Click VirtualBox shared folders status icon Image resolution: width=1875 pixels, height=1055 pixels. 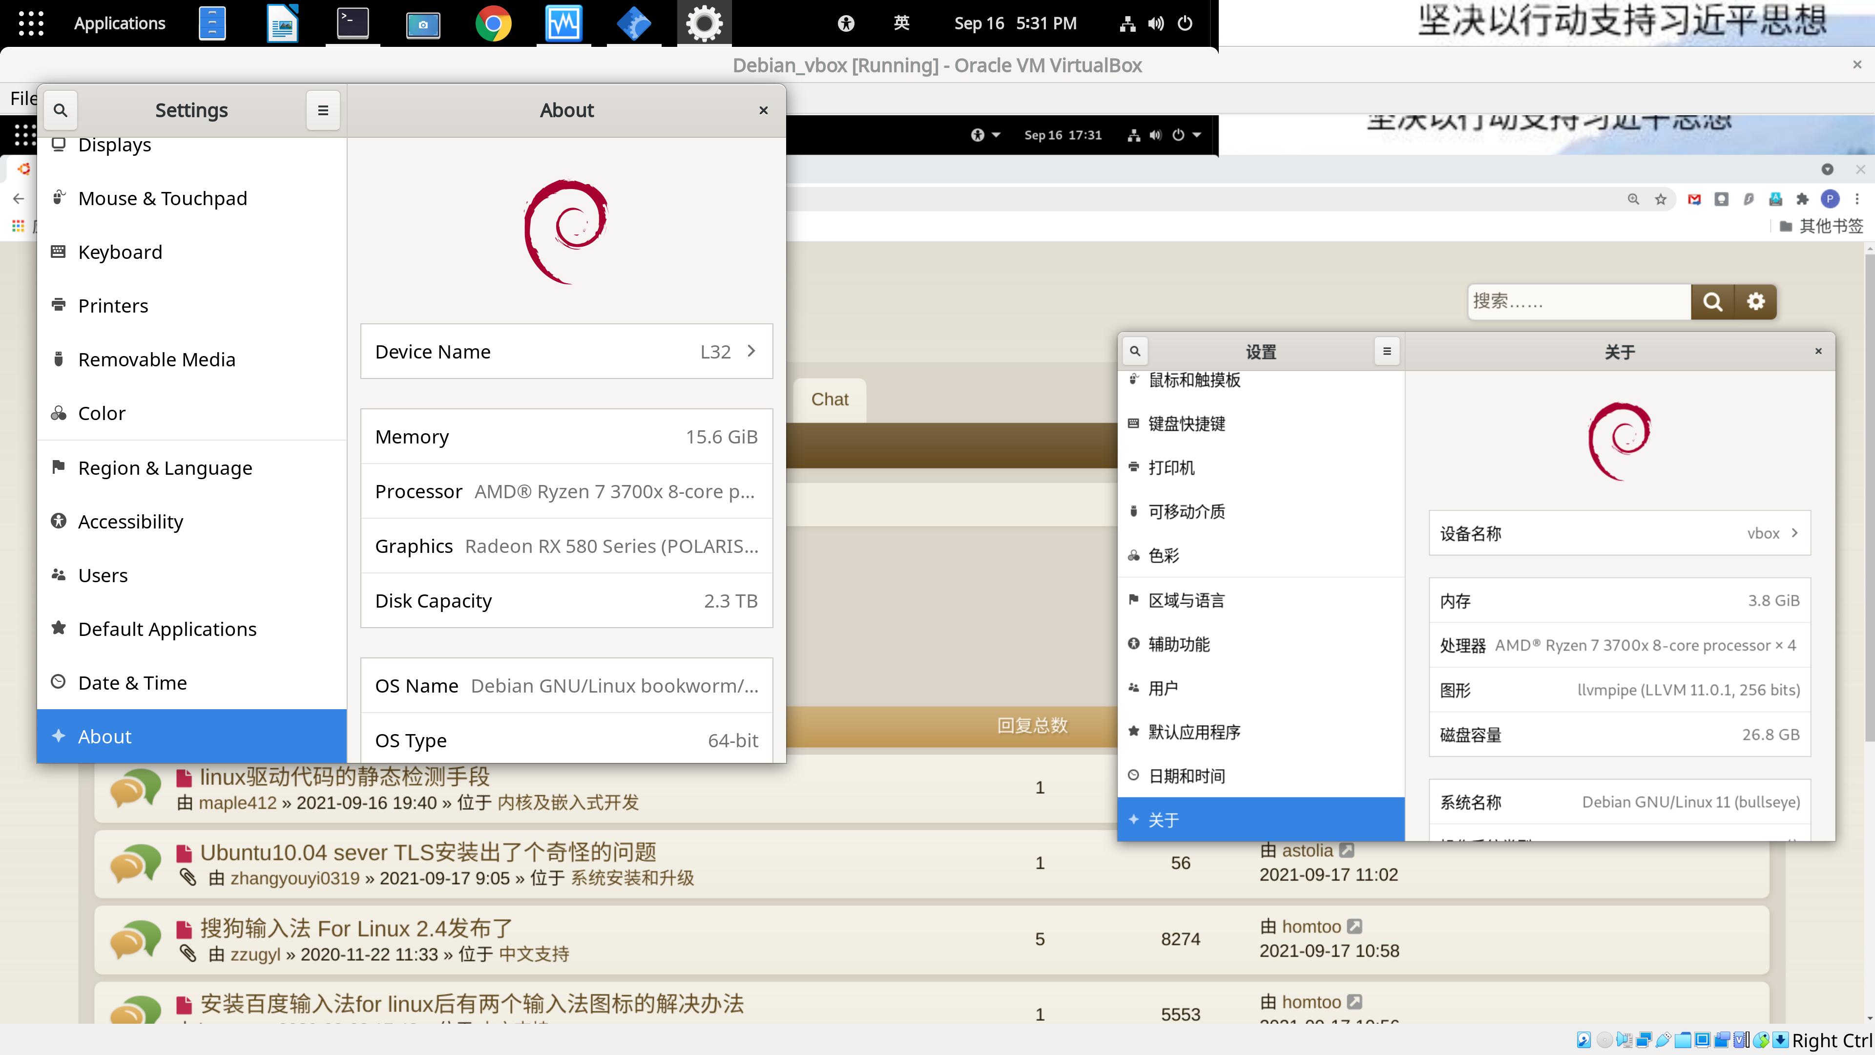tap(1683, 1040)
